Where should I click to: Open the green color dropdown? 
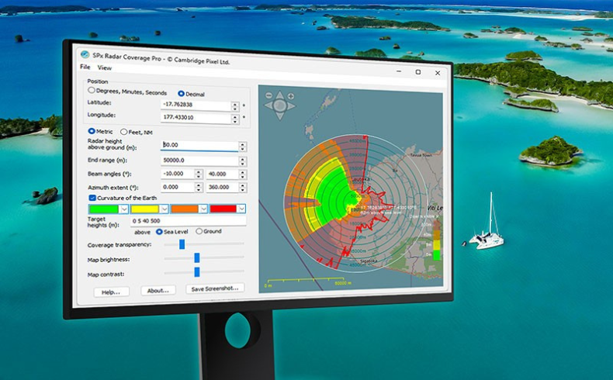(123, 209)
